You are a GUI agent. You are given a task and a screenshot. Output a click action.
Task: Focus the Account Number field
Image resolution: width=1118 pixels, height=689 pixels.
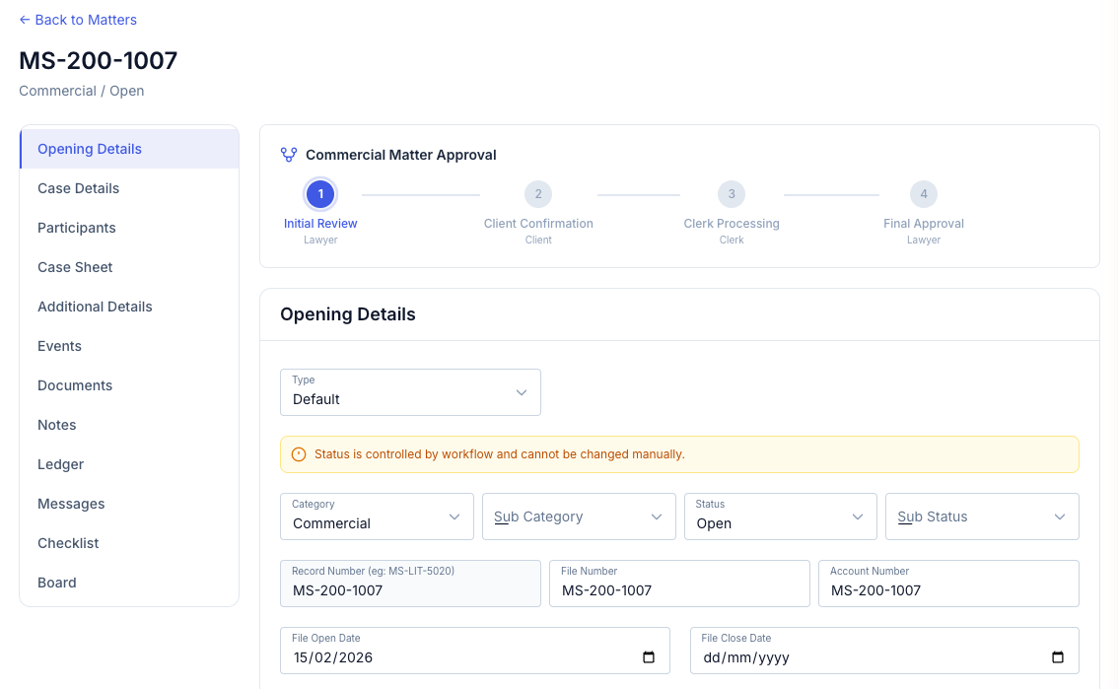[948, 590]
